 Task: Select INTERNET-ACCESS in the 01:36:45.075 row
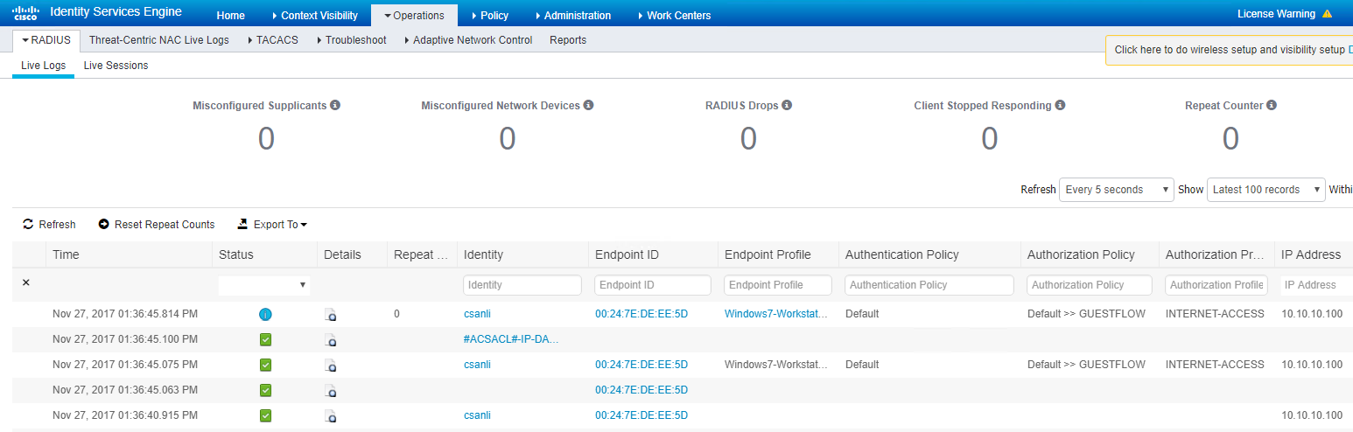1215,365
